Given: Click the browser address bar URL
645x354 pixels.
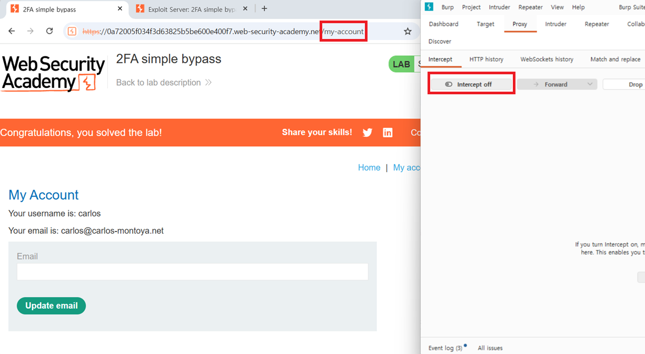Looking at the screenshot, I should point(223,32).
